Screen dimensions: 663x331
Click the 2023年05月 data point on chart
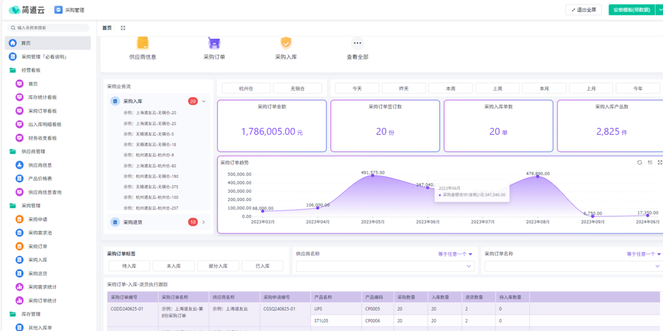(372, 175)
